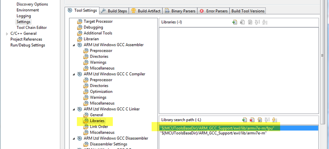Expand the C/C++ General category
This screenshot has width=329, height=149.
coord(7,33)
